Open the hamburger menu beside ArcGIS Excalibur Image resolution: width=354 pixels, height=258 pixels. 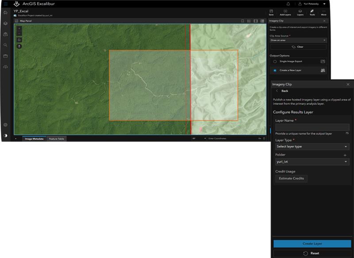5,4
